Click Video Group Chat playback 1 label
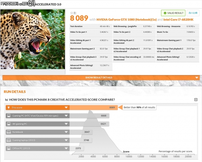202x162 pixels. (127, 50)
